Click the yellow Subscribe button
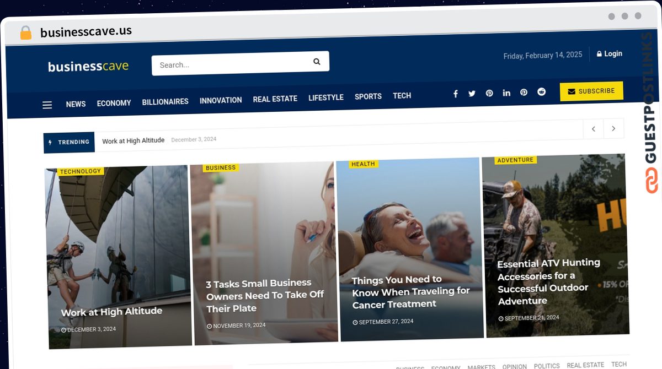This screenshot has width=662, height=369. click(x=591, y=91)
